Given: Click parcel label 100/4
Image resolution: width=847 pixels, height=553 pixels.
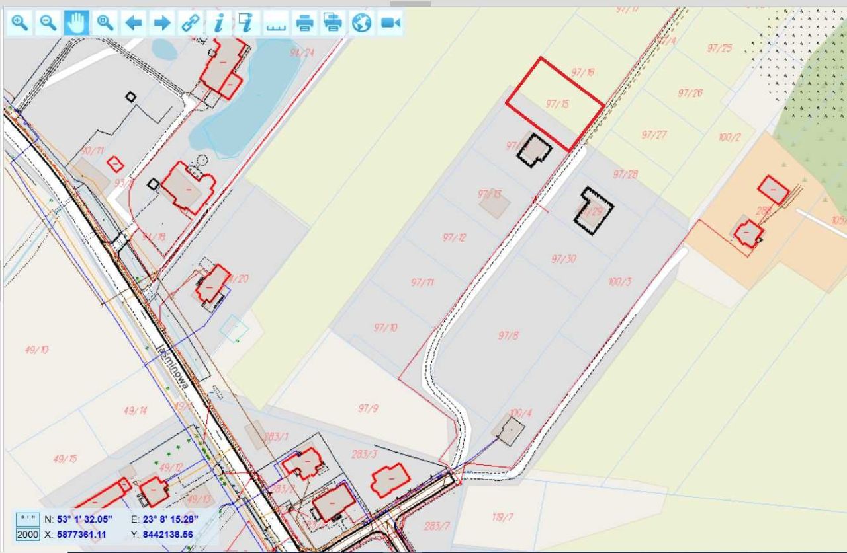Looking at the screenshot, I should click(x=521, y=414).
